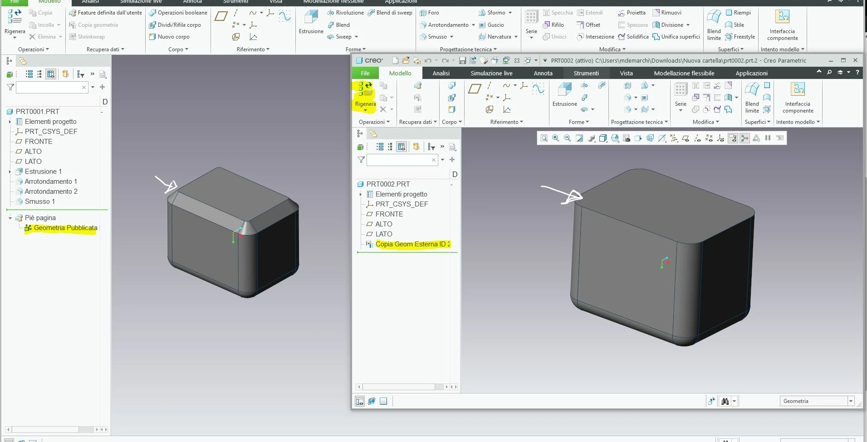Open the layer tree tab in PRT0002 window

click(x=373, y=133)
